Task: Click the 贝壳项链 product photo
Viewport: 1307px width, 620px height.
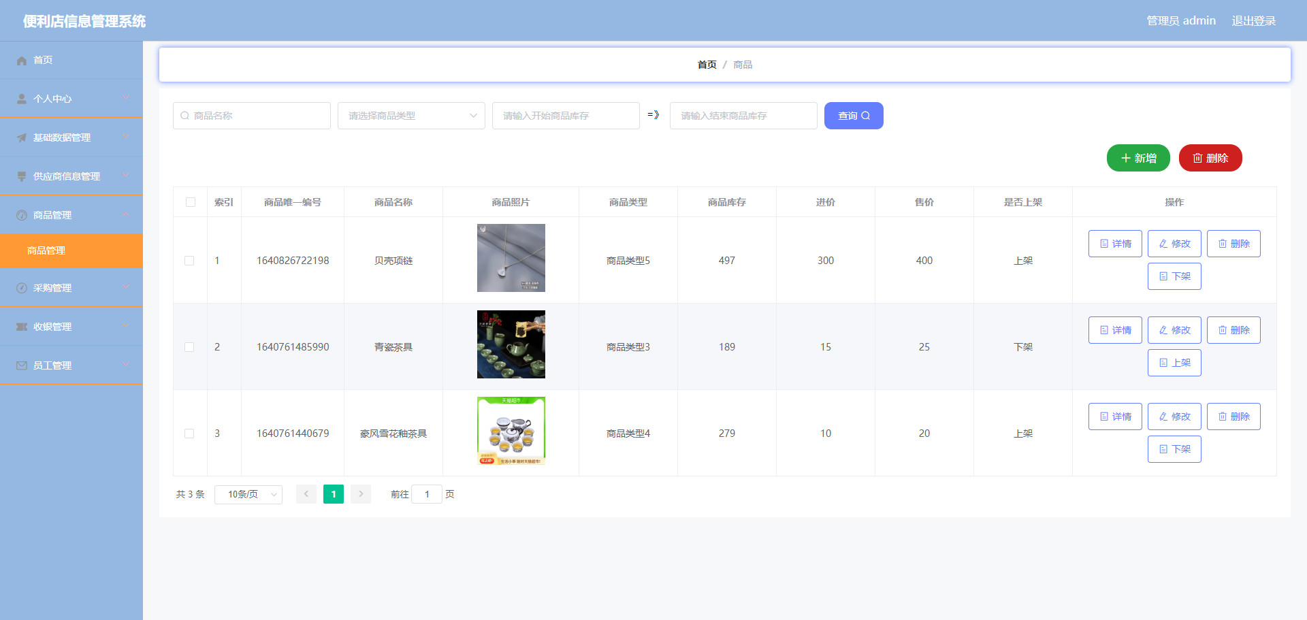Action: point(511,258)
